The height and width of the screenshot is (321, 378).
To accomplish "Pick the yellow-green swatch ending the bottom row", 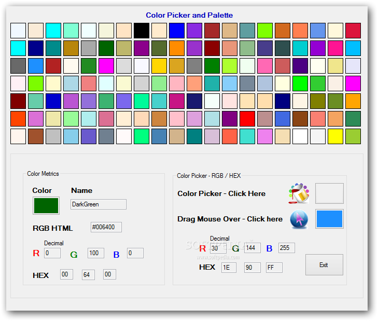I will click(353, 136).
